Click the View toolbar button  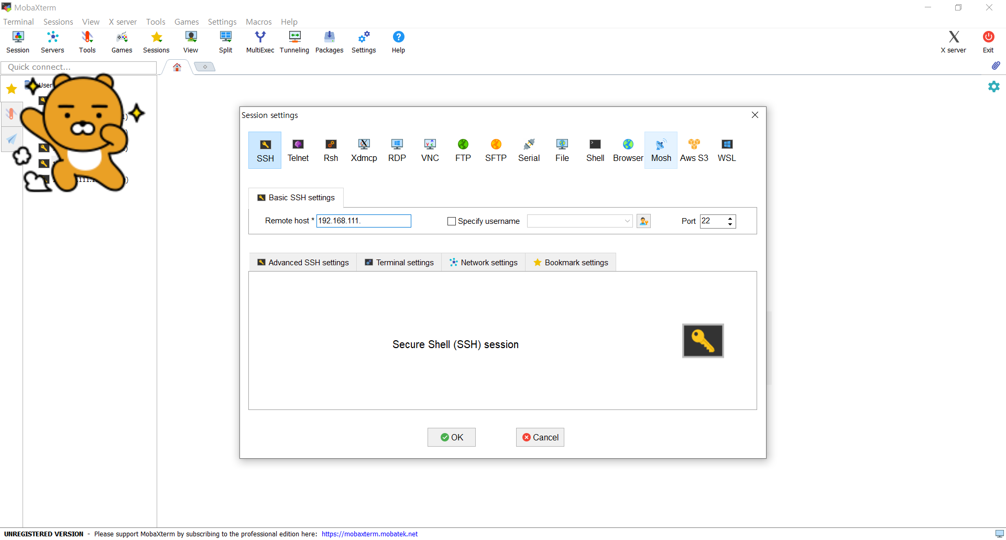tap(191, 42)
